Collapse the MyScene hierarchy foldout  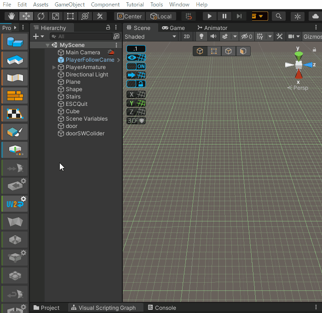click(47, 45)
